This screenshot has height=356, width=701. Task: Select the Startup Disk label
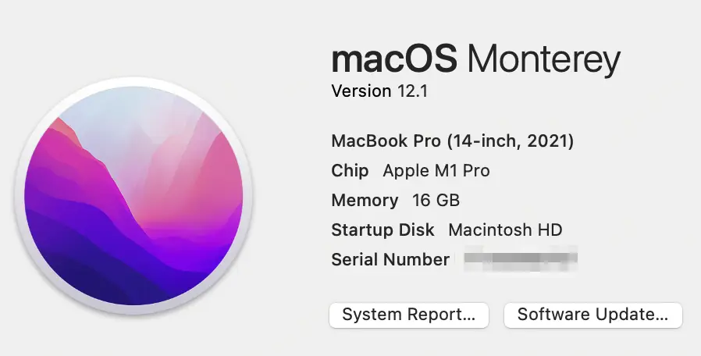(383, 230)
